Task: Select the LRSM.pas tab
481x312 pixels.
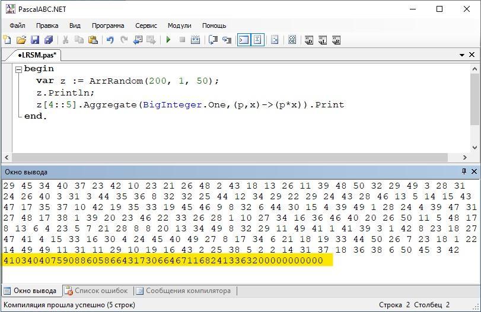Action: click(37, 55)
